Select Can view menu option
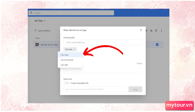 70,55
